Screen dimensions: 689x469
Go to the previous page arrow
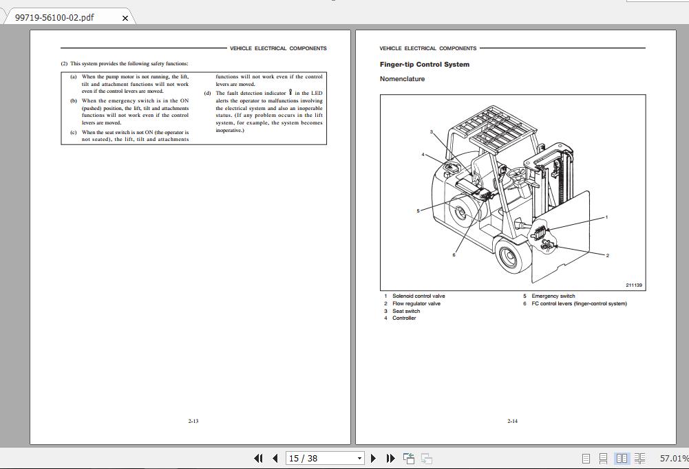[x=275, y=457]
